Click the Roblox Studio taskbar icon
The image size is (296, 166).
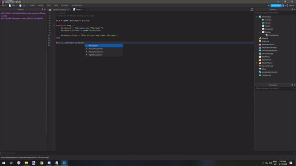point(64,163)
